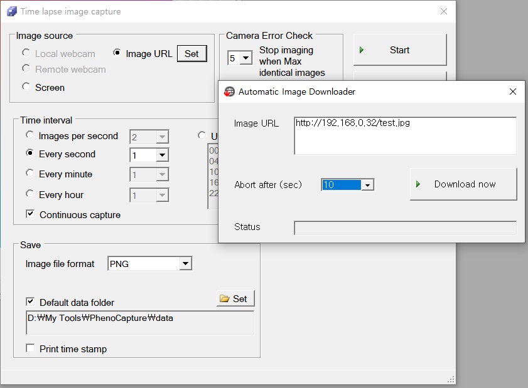Click the Automatic Image Downloader title icon
The width and height of the screenshot is (528, 388).
click(x=230, y=92)
